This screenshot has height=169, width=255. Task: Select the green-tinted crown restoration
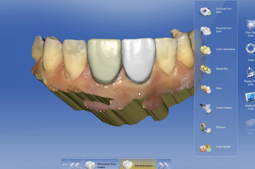105,61
